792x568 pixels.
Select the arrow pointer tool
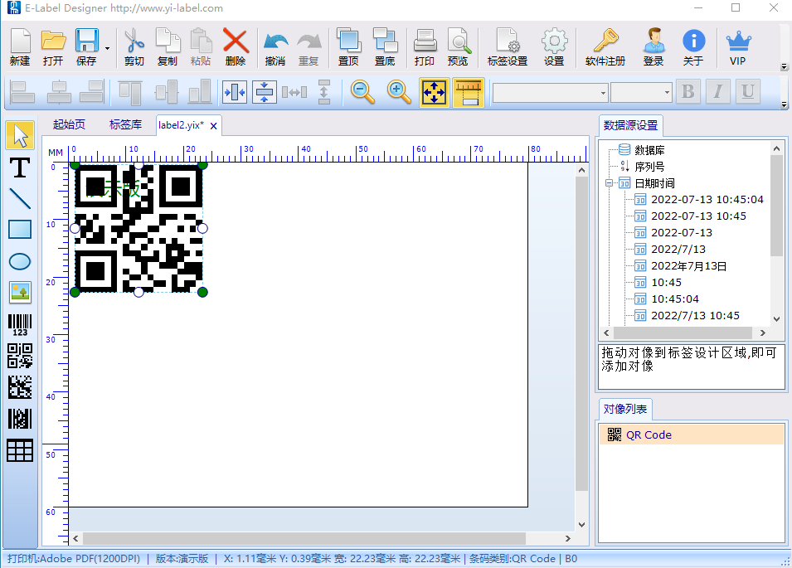coord(20,135)
